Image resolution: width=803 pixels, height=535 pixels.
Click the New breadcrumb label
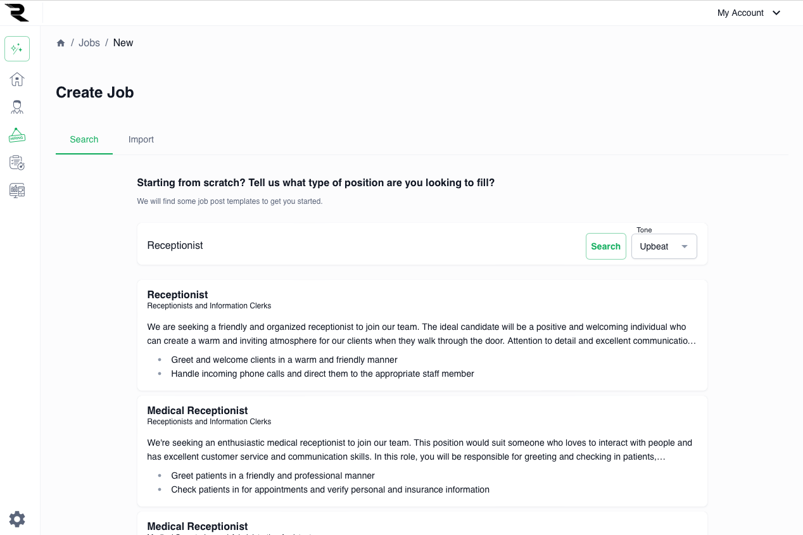click(x=123, y=42)
